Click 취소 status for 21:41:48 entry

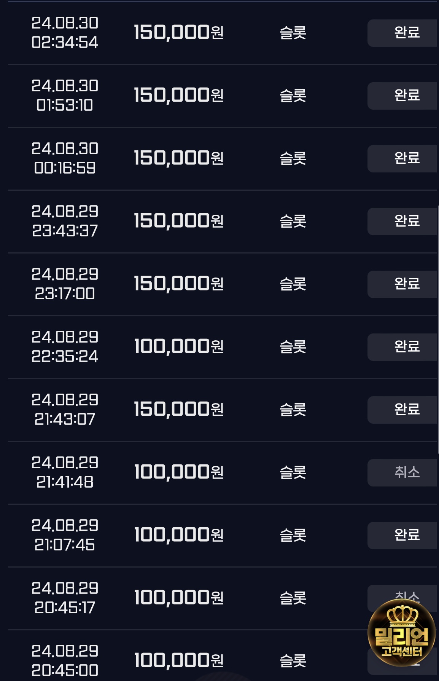click(x=403, y=473)
